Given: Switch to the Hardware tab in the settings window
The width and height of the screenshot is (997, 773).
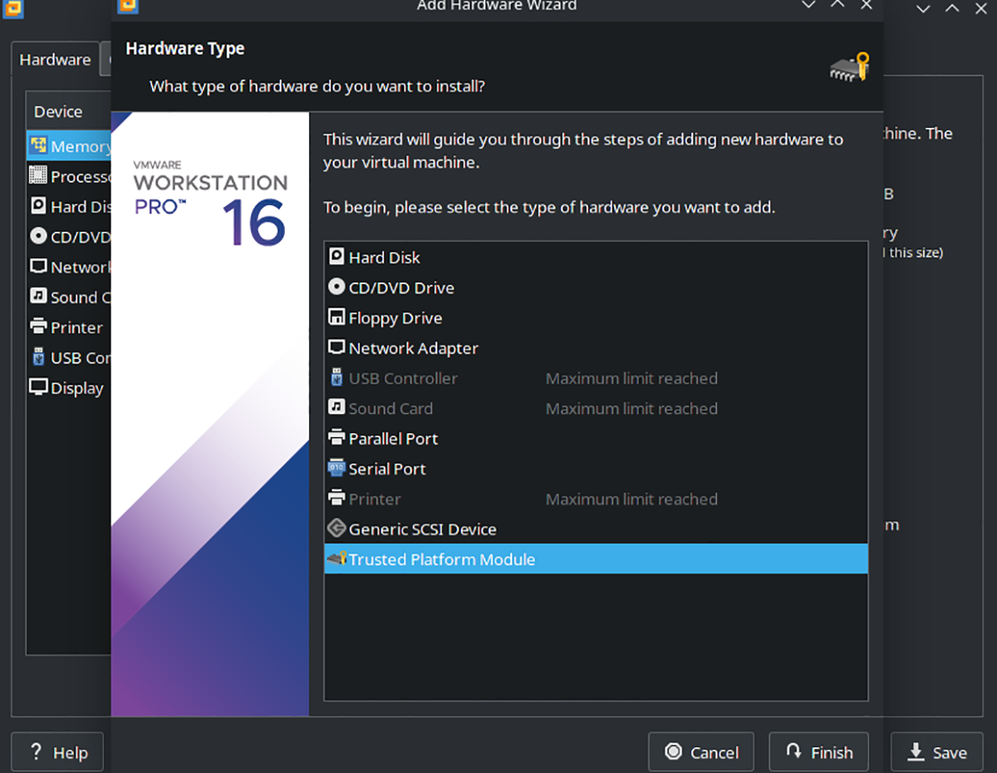Looking at the screenshot, I should coord(55,60).
